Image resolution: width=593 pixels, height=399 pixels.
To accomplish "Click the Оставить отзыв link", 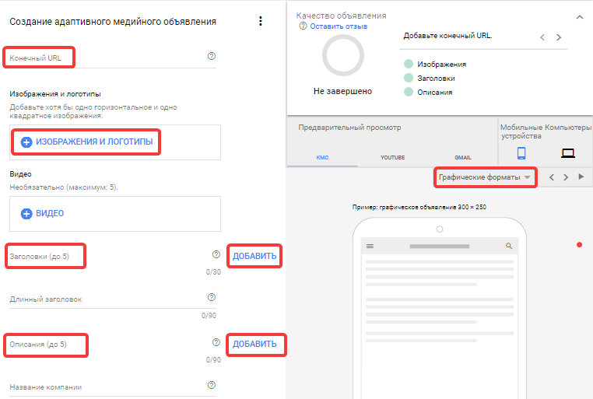I will coord(339,26).
